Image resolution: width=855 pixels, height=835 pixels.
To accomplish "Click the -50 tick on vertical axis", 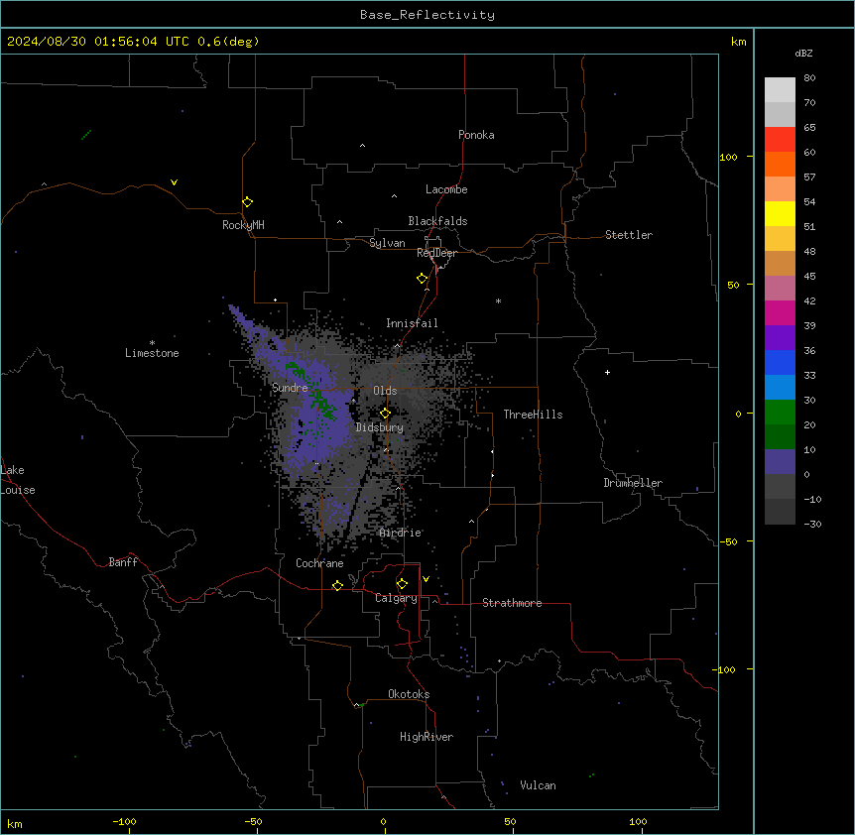I will click(728, 541).
